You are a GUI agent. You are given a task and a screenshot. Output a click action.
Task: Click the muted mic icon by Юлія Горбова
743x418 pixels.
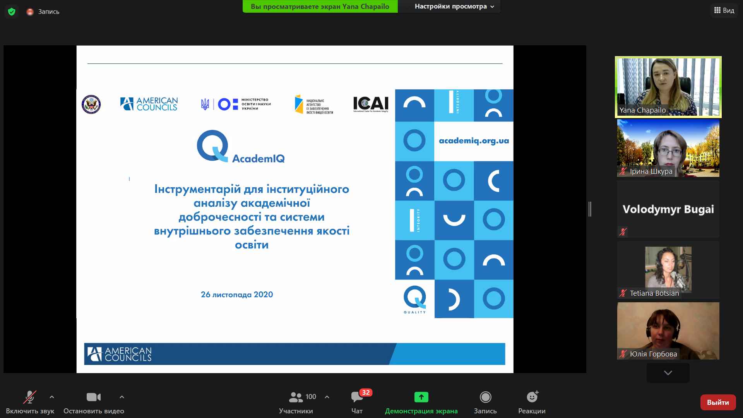coord(623,354)
